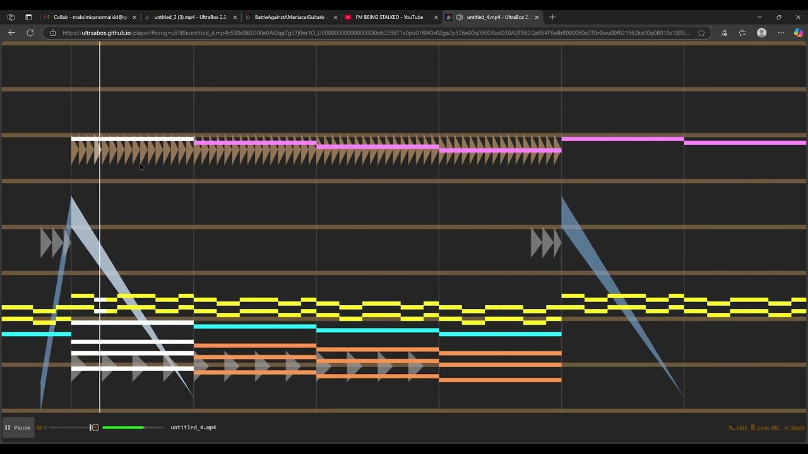The image size is (808, 454).
Task: Click the zoom magnifier icon
Action: point(95,428)
